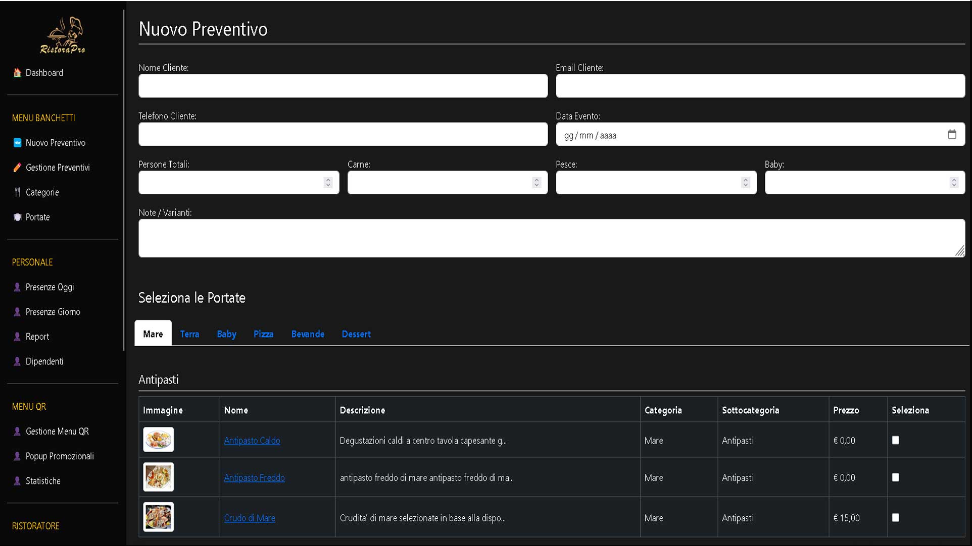The image size is (972, 546).
Task: Click the Note textarea resize handle
Action: click(960, 251)
